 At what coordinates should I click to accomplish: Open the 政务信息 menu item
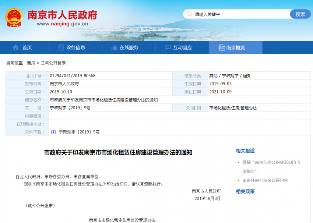coord(75,47)
